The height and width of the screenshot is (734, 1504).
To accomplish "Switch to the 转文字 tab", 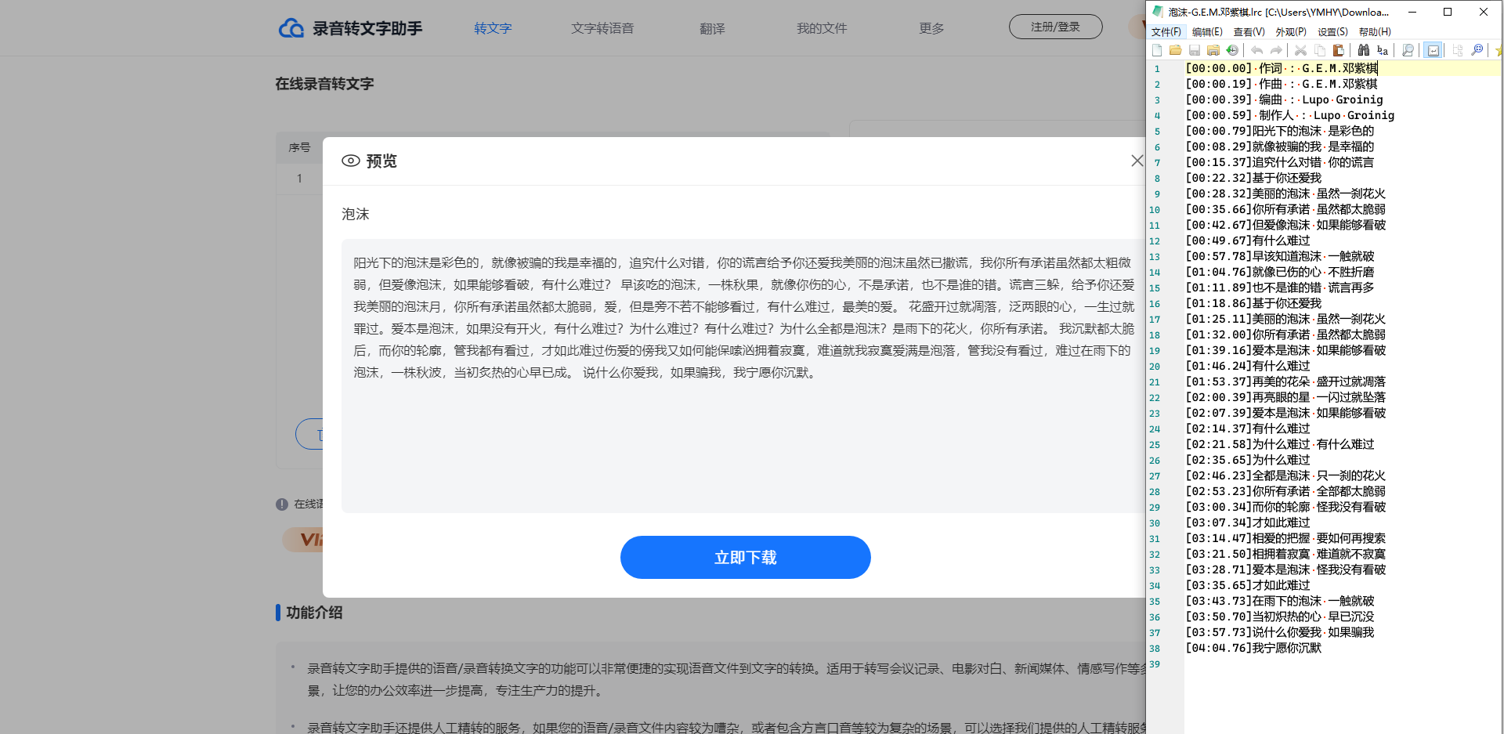I will tap(493, 28).
